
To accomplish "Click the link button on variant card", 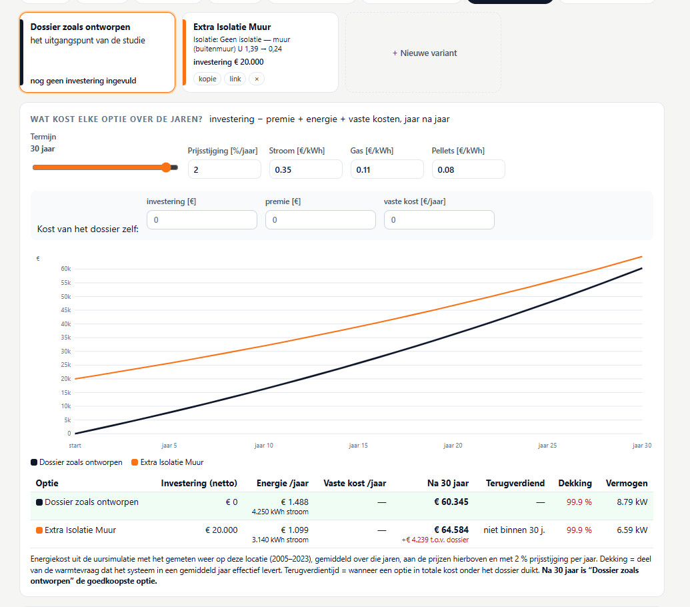I will (235, 79).
